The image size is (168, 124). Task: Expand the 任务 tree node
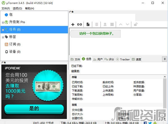pos(3,30)
